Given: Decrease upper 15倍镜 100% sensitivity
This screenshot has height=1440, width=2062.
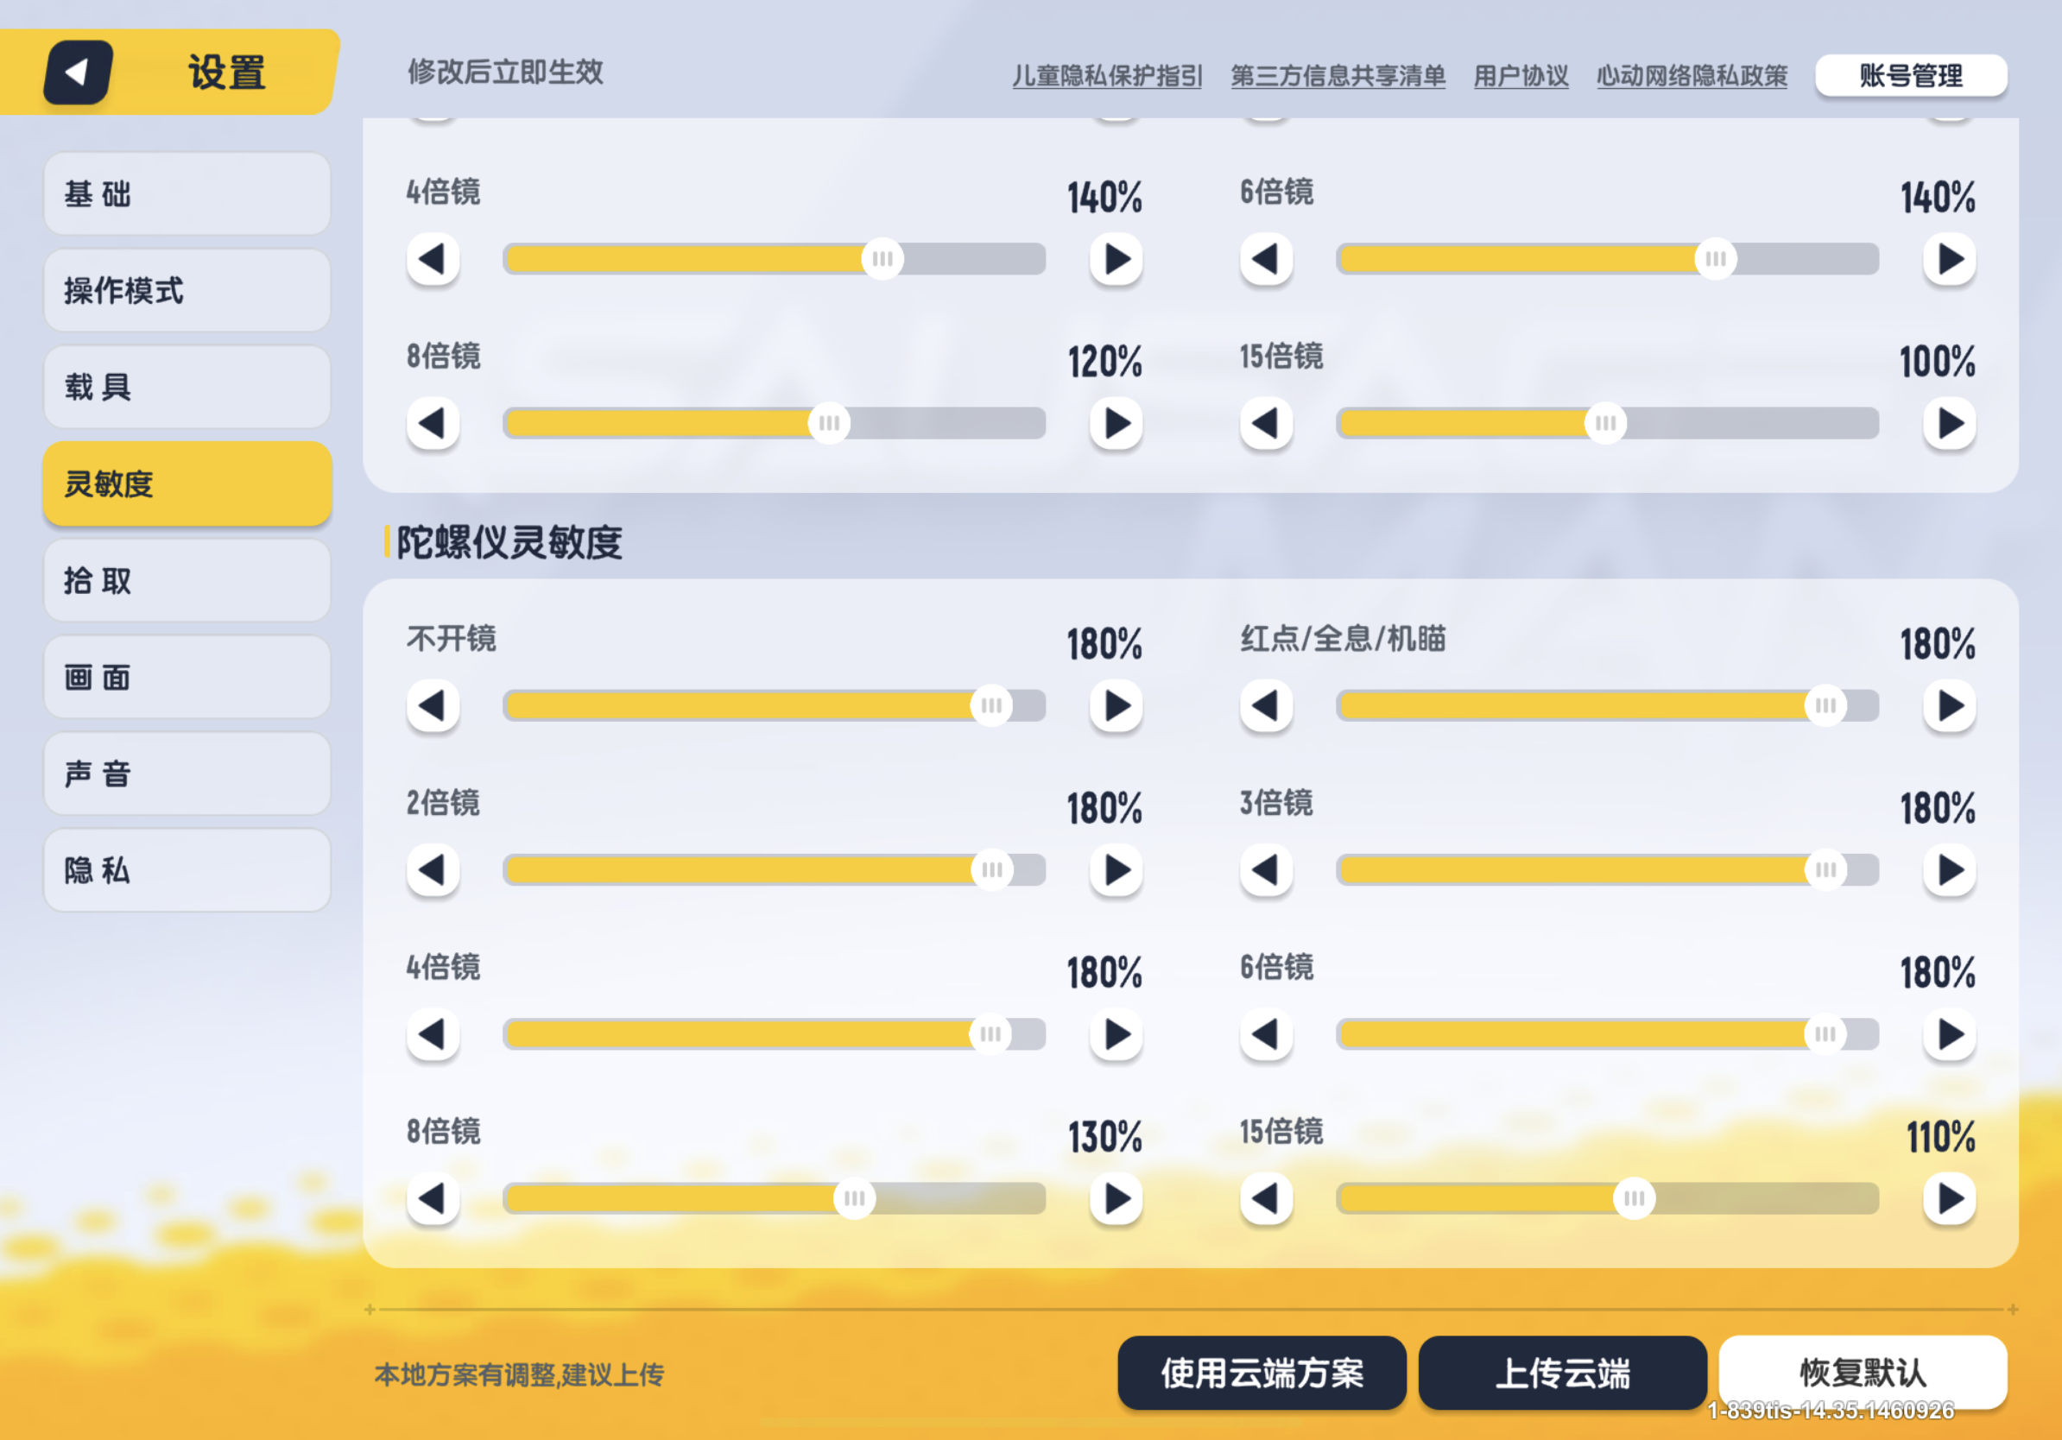Looking at the screenshot, I should 1266,424.
